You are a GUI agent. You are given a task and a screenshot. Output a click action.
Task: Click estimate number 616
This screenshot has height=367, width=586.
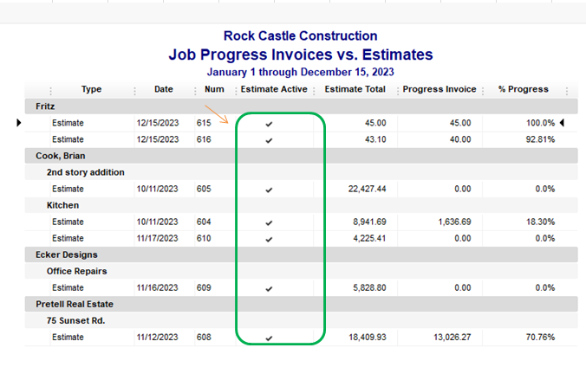click(204, 139)
